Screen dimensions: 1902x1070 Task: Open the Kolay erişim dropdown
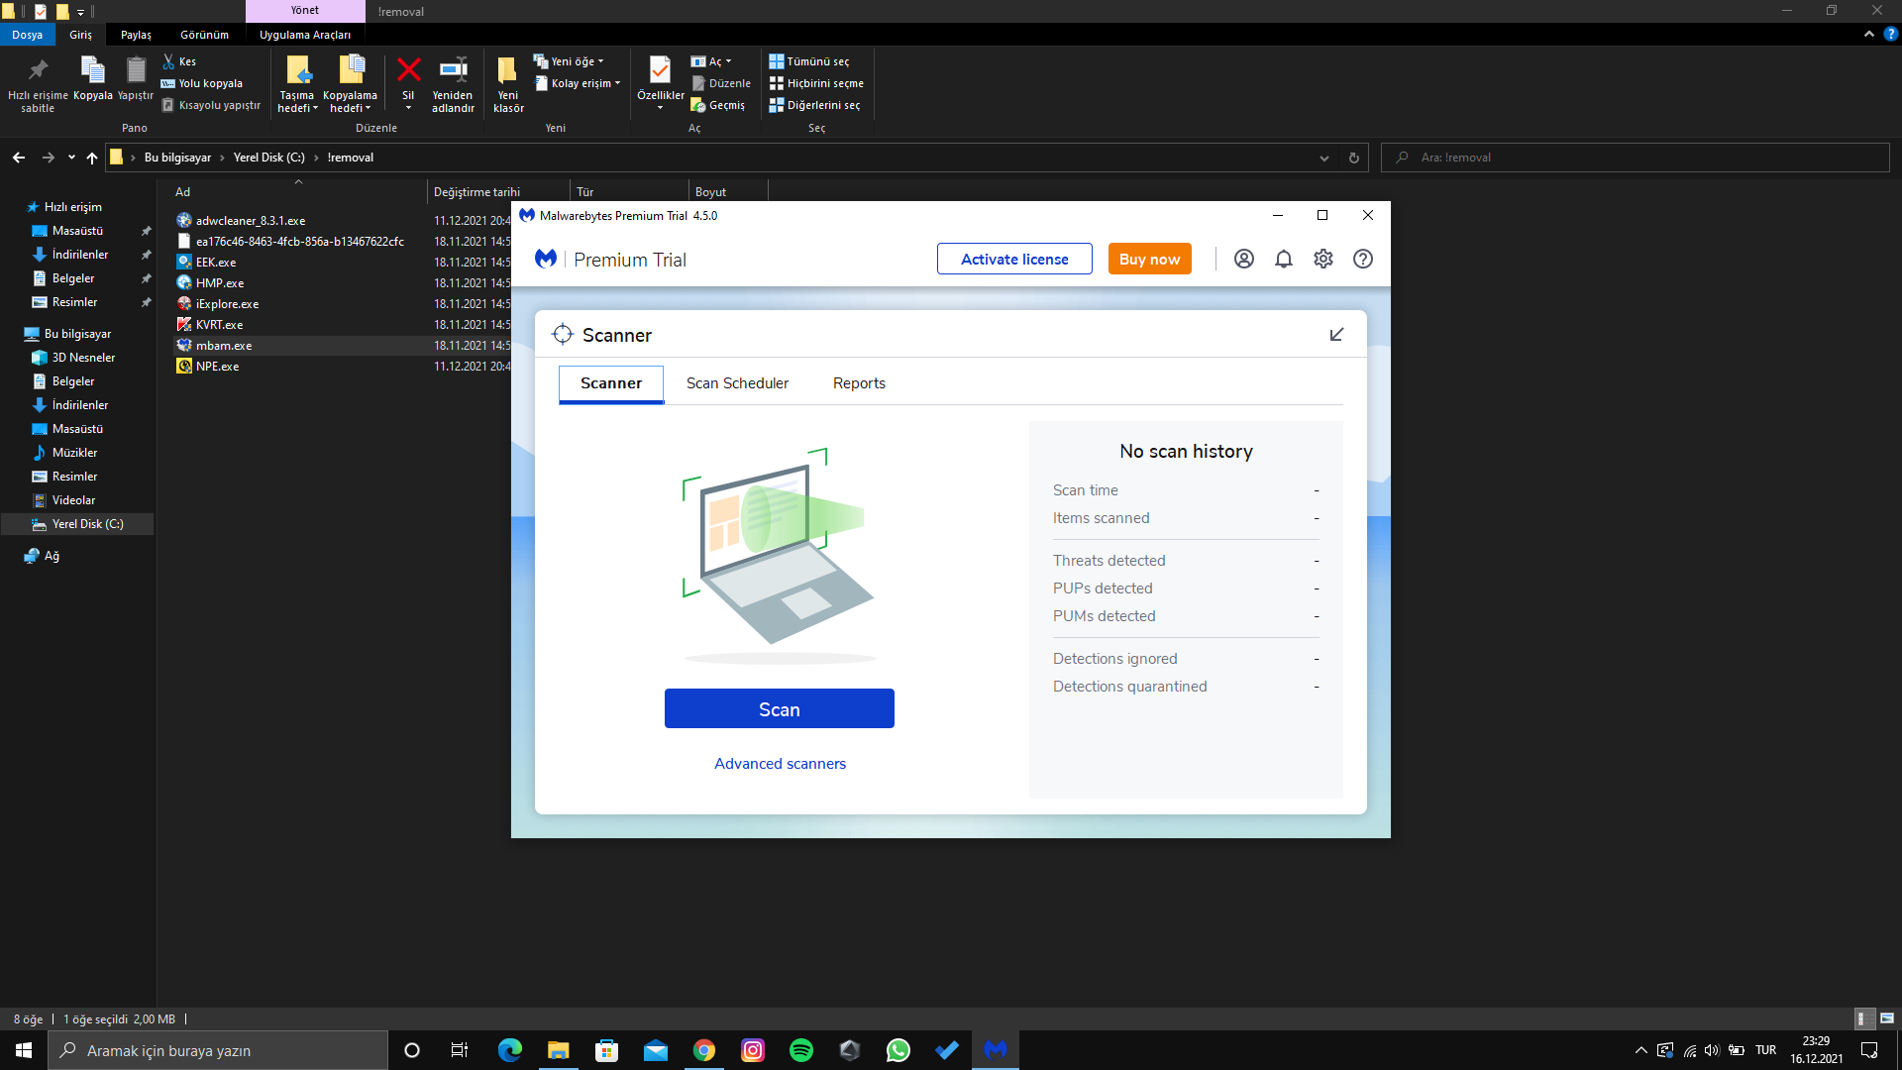pyautogui.click(x=581, y=83)
